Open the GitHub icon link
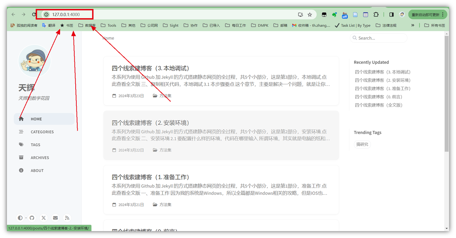Viewport: 456px width, 238px height. (32, 218)
